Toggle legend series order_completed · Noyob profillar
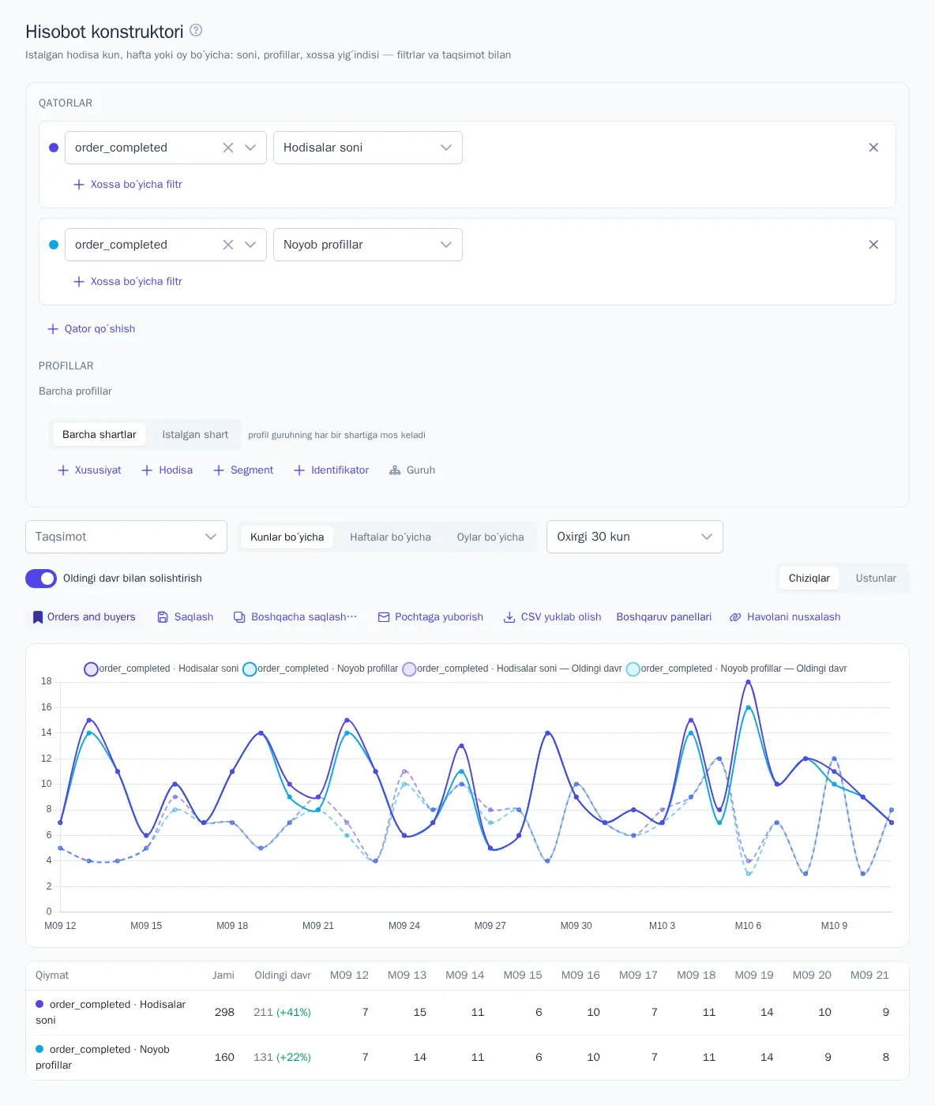The image size is (935, 1105). tap(320, 669)
